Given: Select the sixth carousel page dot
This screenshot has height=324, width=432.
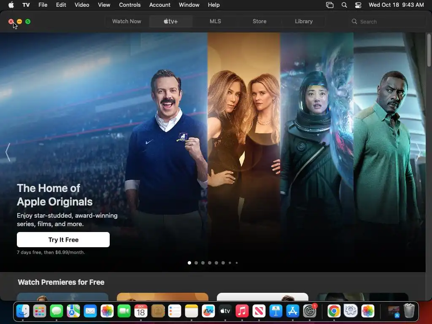Looking at the screenshot, I should point(223,262).
